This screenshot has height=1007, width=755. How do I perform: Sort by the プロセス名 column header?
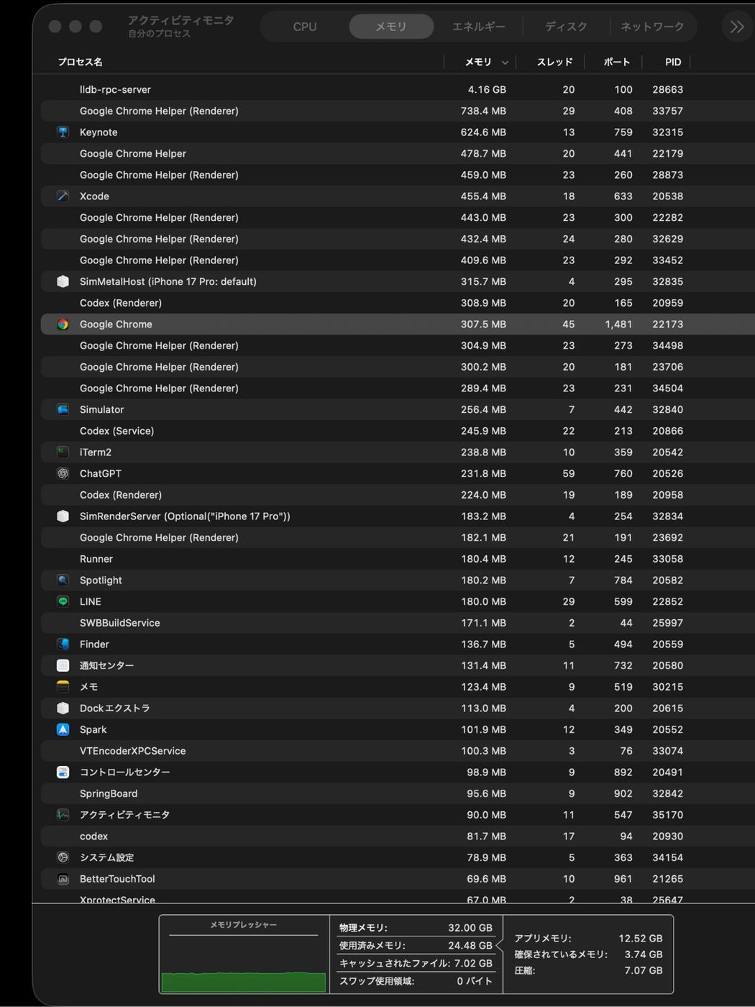pos(80,62)
